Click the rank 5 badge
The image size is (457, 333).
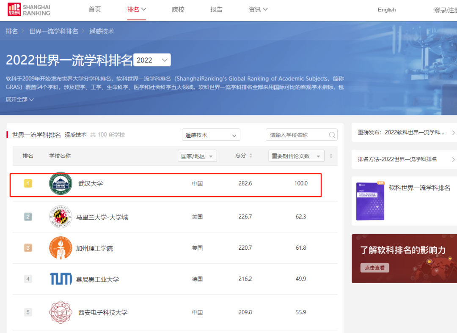pos(28,312)
